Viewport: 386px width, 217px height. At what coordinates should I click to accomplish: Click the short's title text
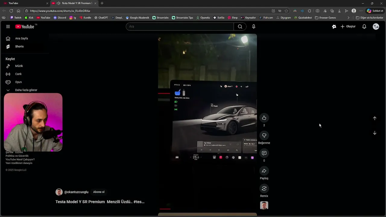100,202
